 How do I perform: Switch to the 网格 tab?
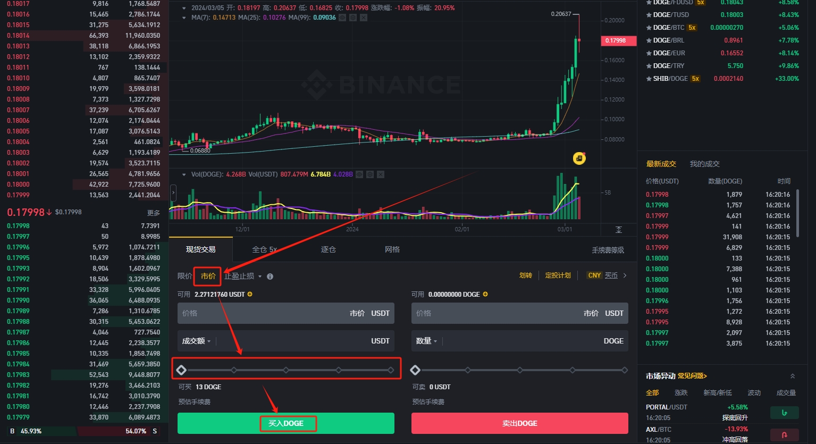pos(392,249)
